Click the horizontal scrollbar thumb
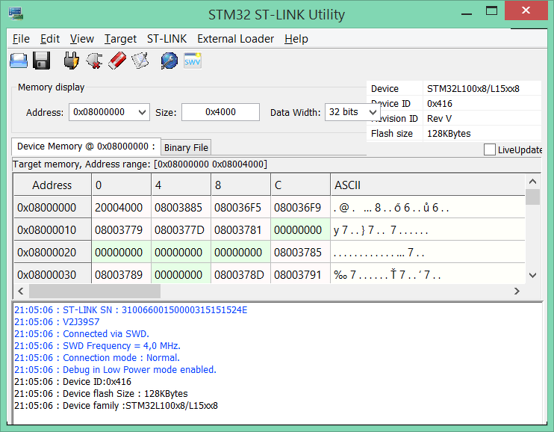554x432 pixels. tap(95, 291)
